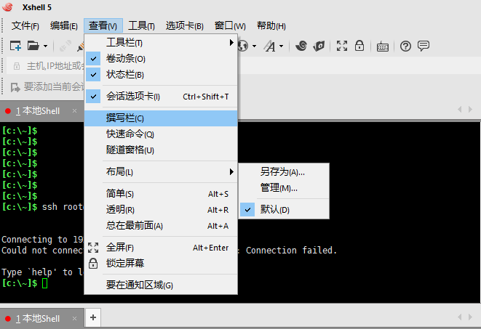Choose 简单(S) simple mode
The image size is (481, 329).
point(161,194)
